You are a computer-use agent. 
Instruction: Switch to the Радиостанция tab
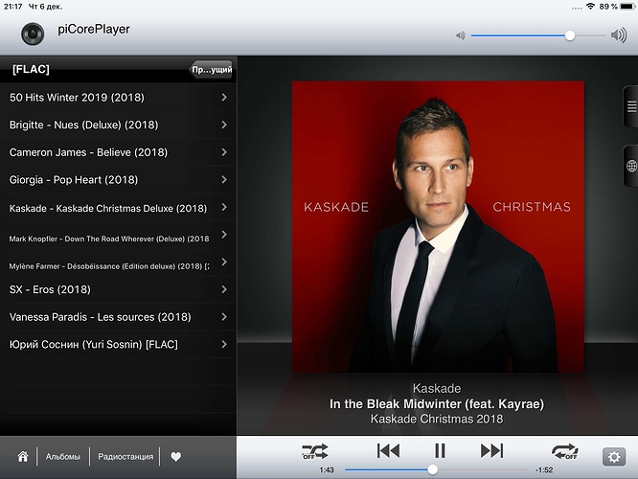click(x=125, y=457)
